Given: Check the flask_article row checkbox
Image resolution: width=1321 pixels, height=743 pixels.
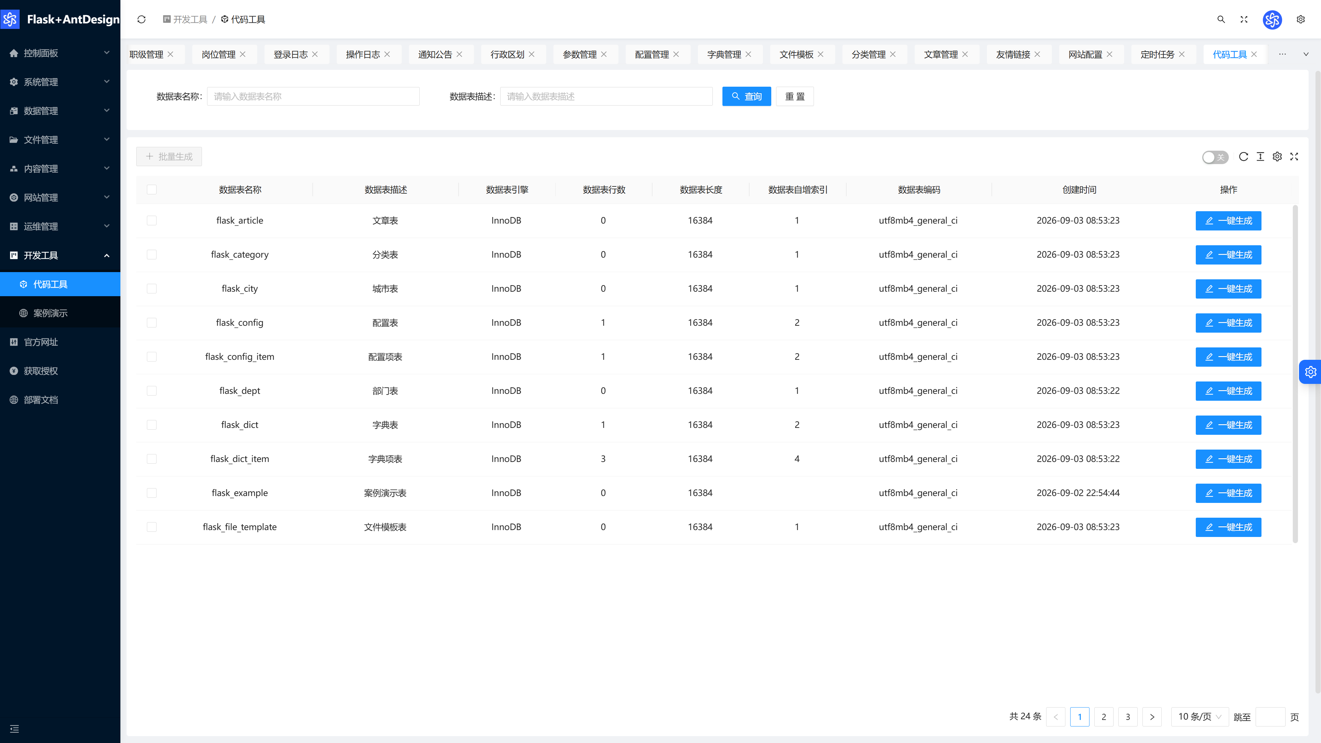Looking at the screenshot, I should (x=151, y=220).
